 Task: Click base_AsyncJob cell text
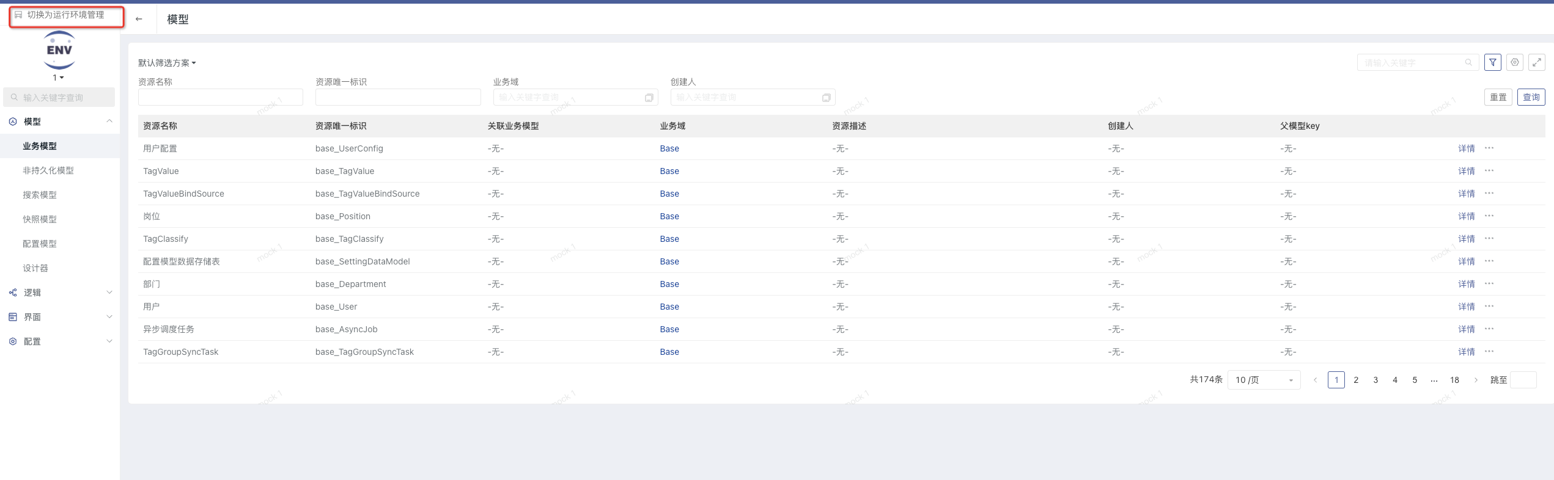coord(346,329)
